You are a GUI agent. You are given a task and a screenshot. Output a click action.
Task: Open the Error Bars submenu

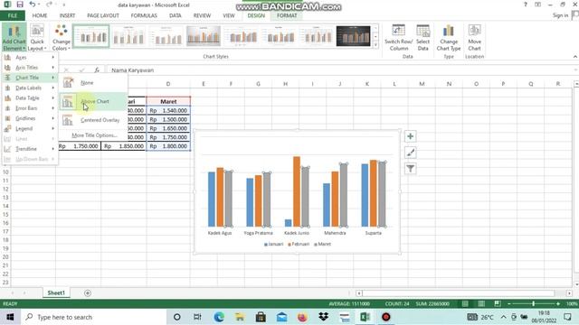tap(30, 108)
